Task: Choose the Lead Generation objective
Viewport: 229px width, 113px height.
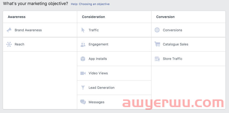Action: (x=114, y=88)
